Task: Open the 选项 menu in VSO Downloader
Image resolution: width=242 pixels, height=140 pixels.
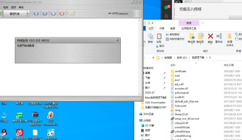Action: pyautogui.click(x=13, y=7)
